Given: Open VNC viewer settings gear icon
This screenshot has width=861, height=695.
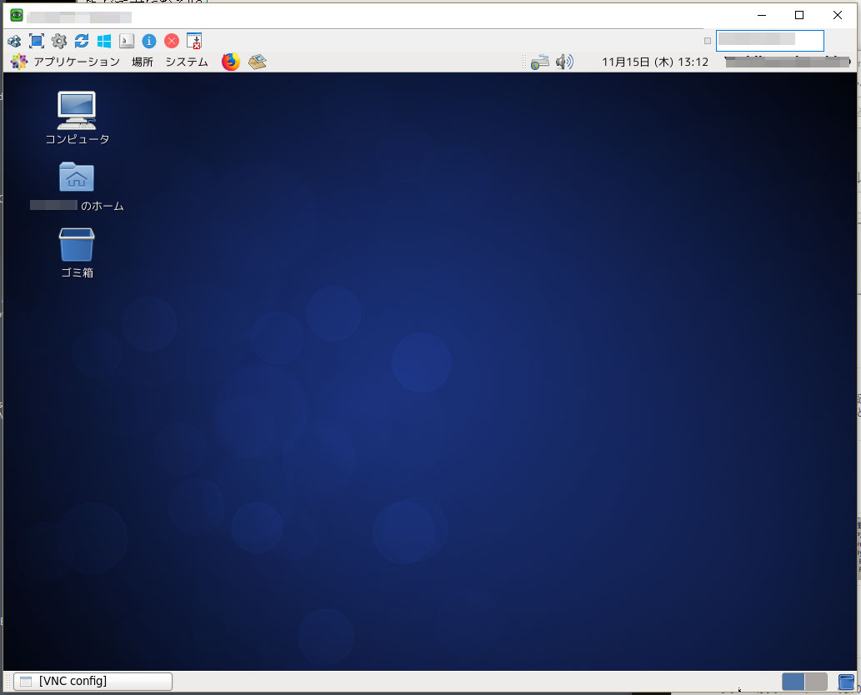Looking at the screenshot, I should click(59, 41).
